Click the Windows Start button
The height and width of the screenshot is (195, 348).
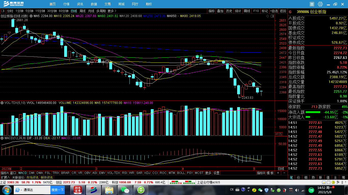(6, 190)
